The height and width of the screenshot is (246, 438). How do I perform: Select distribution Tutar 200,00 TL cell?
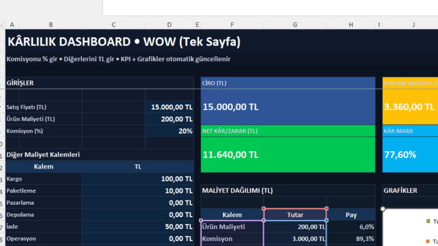click(295, 227)
